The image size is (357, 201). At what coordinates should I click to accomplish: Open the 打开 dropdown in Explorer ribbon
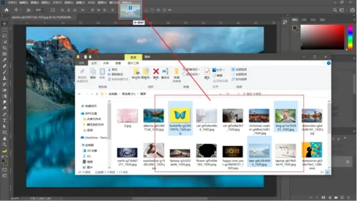(219, 70)
